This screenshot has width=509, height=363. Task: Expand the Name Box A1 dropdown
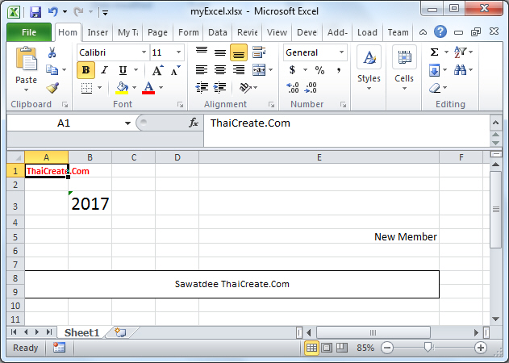(x=127, y=123)
